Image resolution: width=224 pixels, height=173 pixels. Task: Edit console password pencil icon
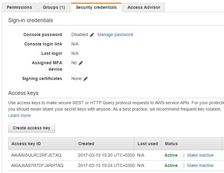pyautogui.click(x=92, y=35)
